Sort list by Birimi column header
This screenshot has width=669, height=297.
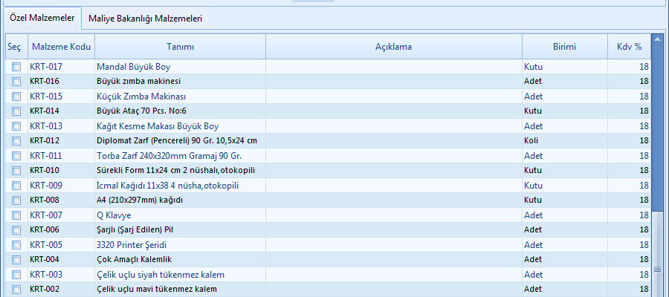[x=564, y=47]
